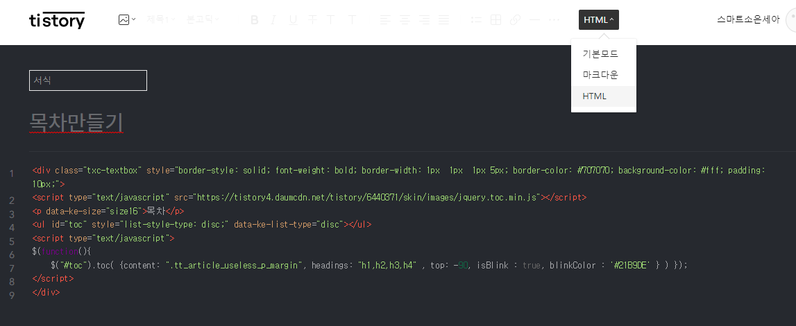The width and height of the screenshot is (796, 326).
Task: Toggle strikethrough formatting
Action: (x=312, y=20)
